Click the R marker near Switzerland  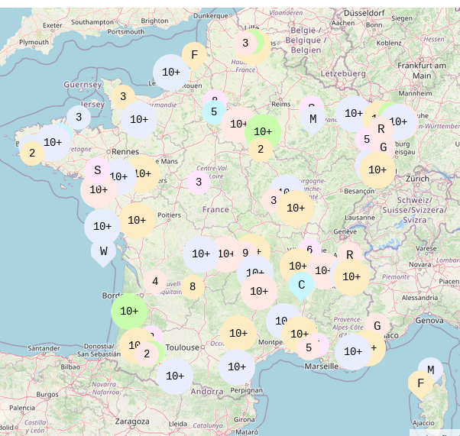click(x=349, y=256)
